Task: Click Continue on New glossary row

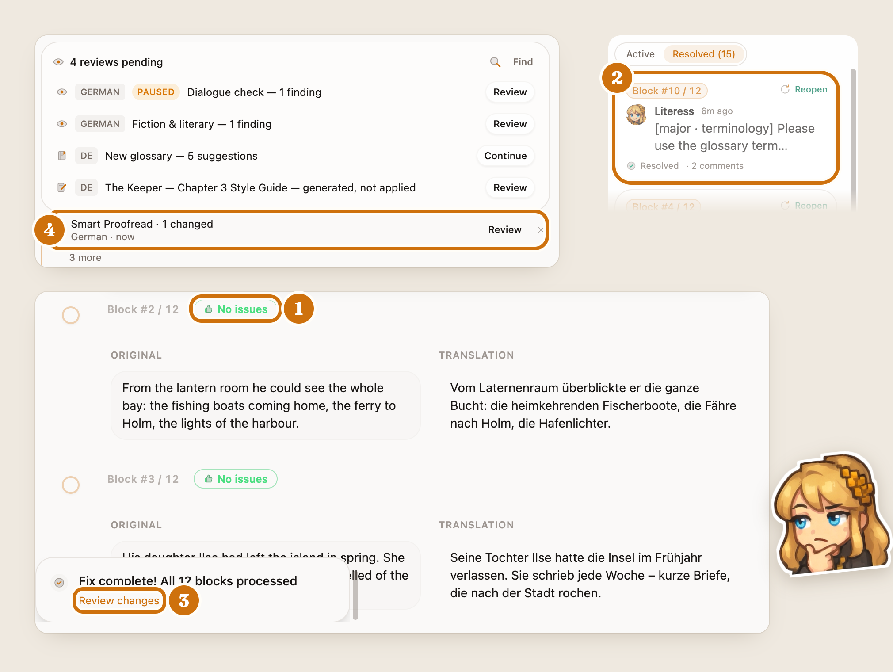Action: [505, 156]
